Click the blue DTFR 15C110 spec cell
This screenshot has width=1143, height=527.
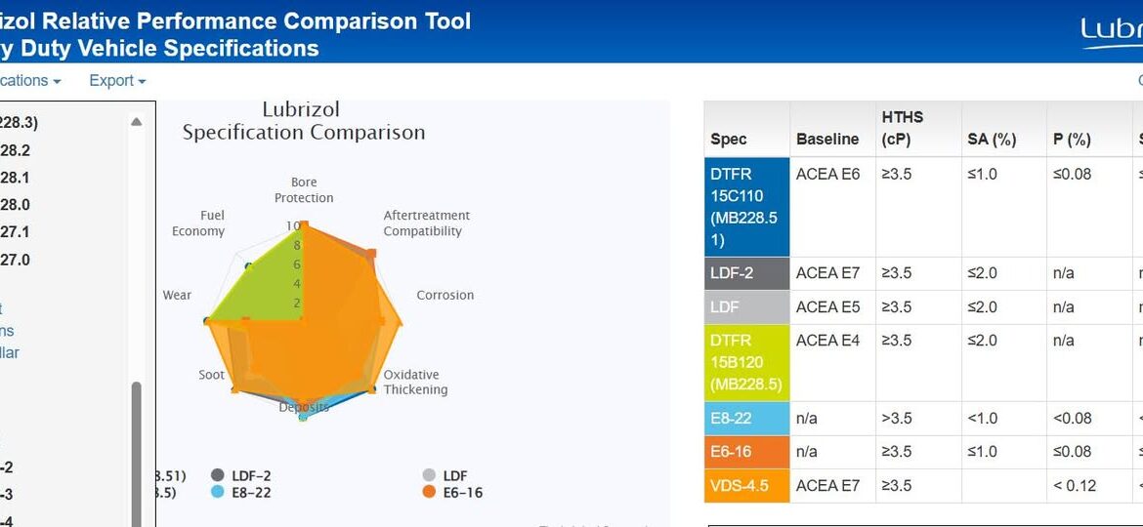[x=746, y=207]
